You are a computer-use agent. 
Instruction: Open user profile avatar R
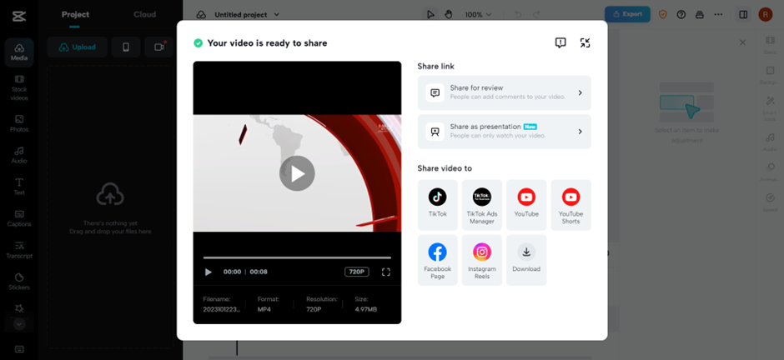[766, 14]
